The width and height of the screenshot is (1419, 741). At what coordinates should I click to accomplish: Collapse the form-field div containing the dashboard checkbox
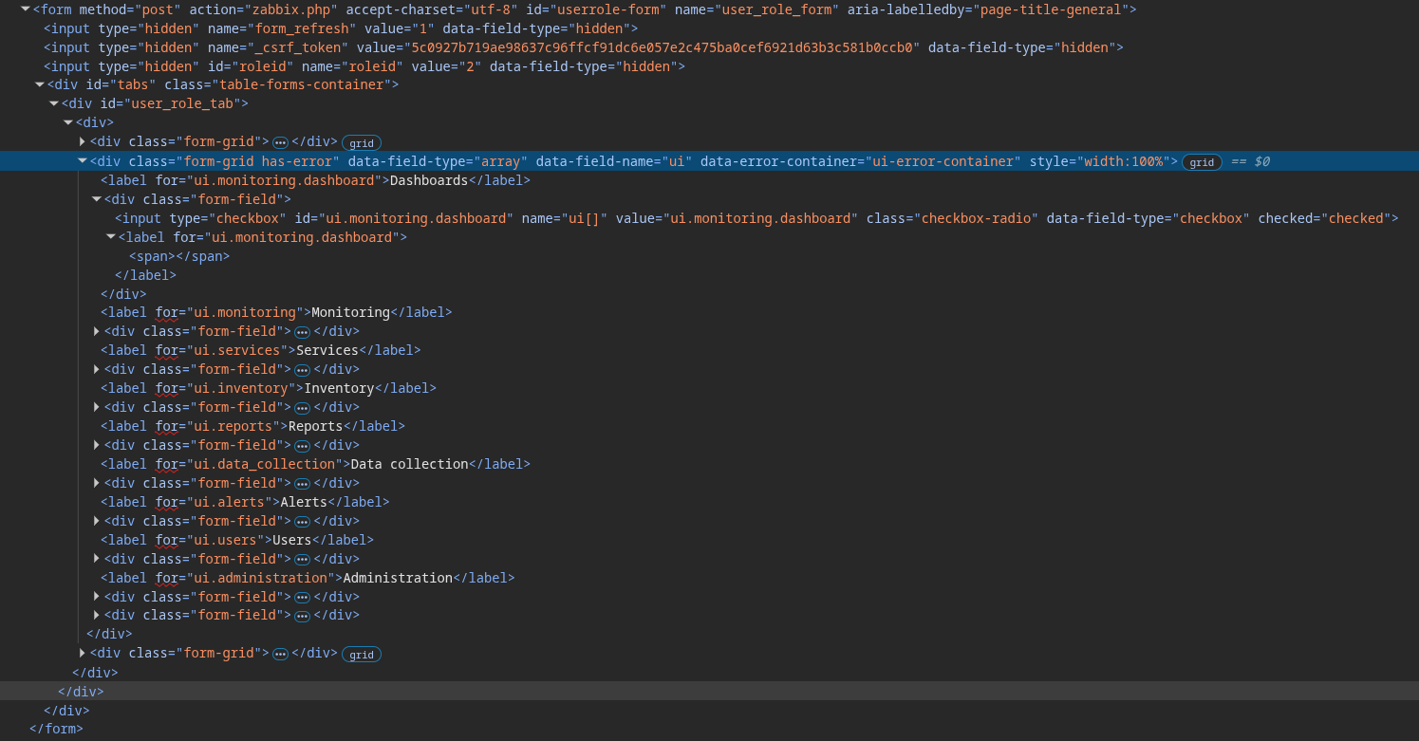click(97, 199)
